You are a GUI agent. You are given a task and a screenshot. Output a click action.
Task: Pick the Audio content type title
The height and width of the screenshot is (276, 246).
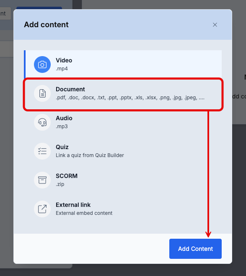click(64, 118)
